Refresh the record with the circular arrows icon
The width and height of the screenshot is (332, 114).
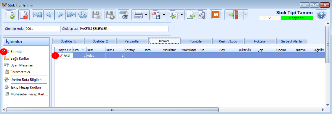coord(83,15)
